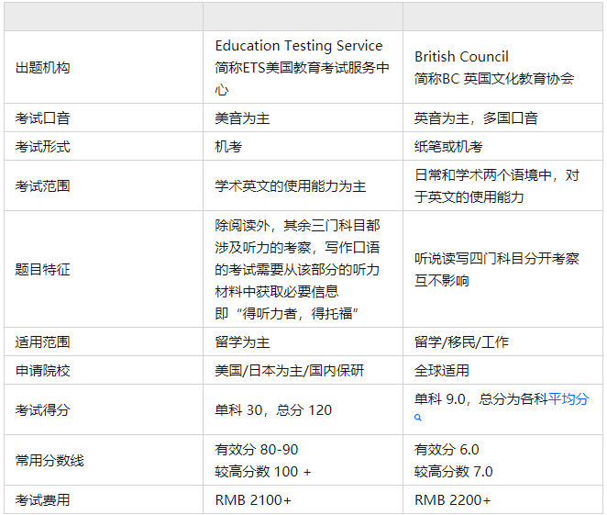This screenshot has width=607, height=515.
Task: Select the 出题机构 row label
Action: tap(42, 67)
